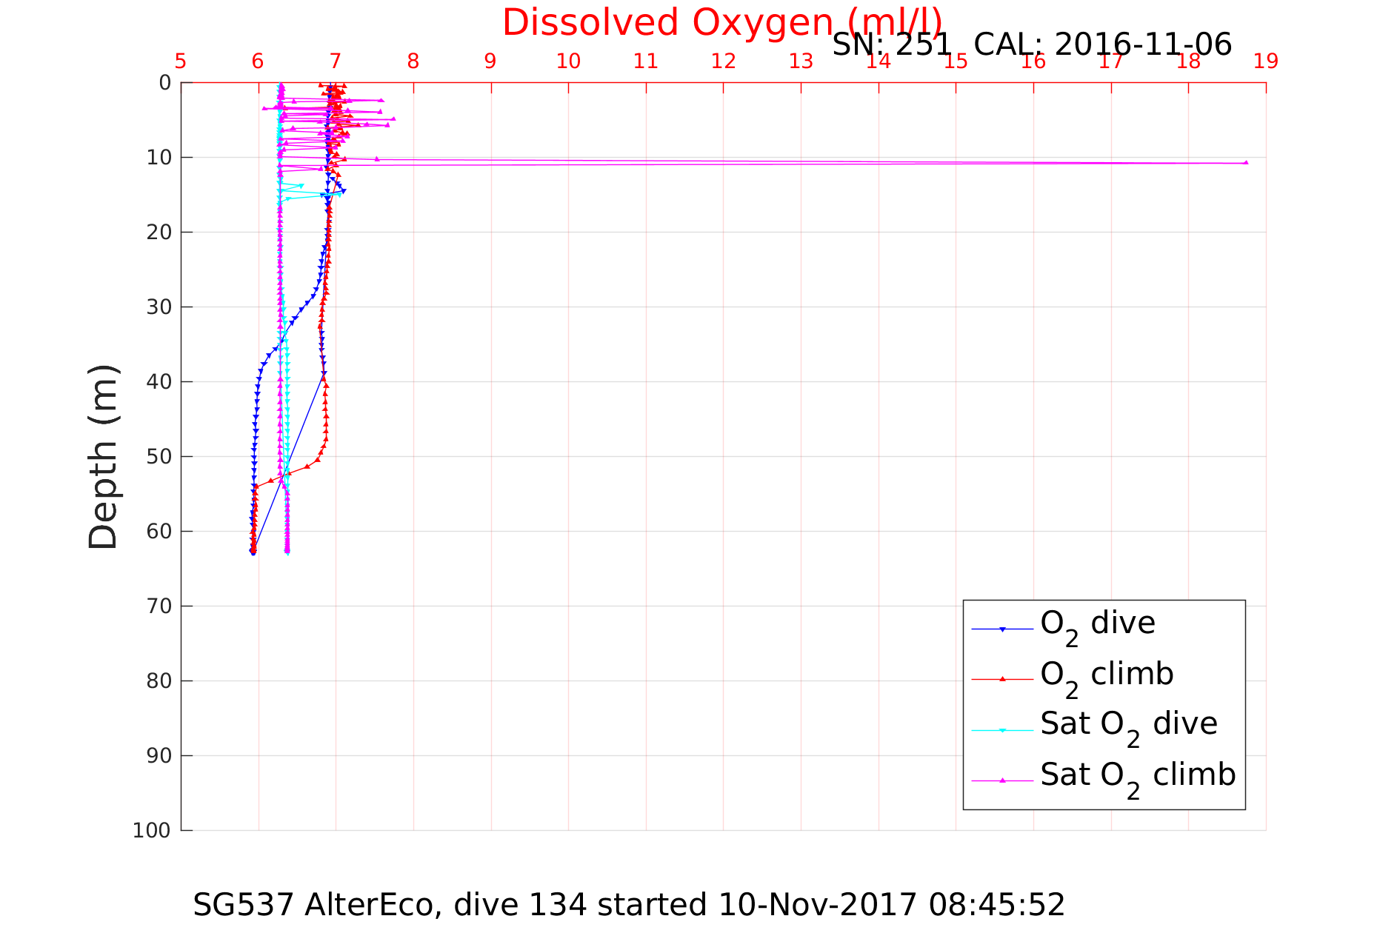
Task: Click x-axis tick label 12
Action: [723, 61]
